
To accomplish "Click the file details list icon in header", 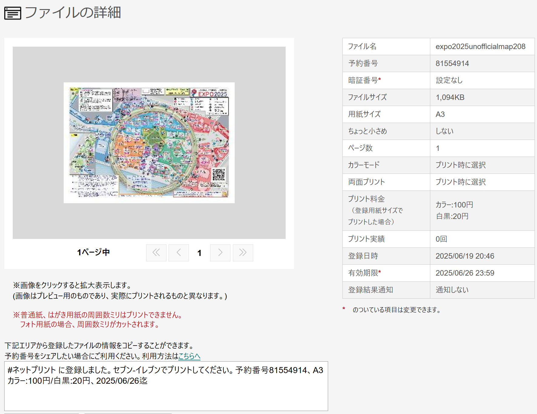I will 12,13.
